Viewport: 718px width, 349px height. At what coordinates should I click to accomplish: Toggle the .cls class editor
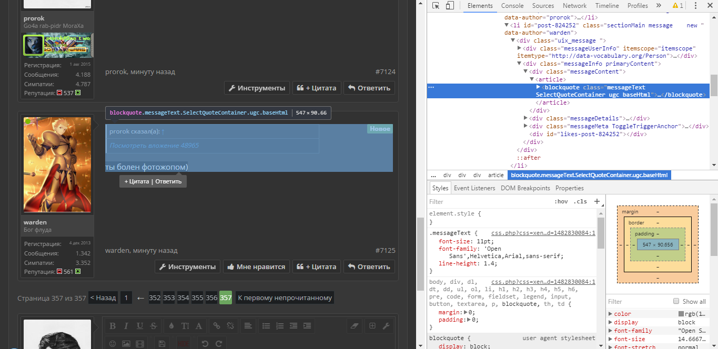[581, 201]
